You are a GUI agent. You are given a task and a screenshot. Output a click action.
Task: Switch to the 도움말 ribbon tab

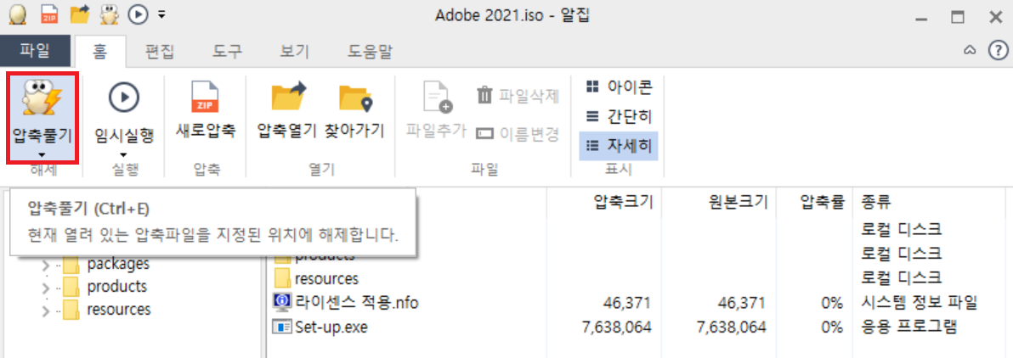pos(370,50)
